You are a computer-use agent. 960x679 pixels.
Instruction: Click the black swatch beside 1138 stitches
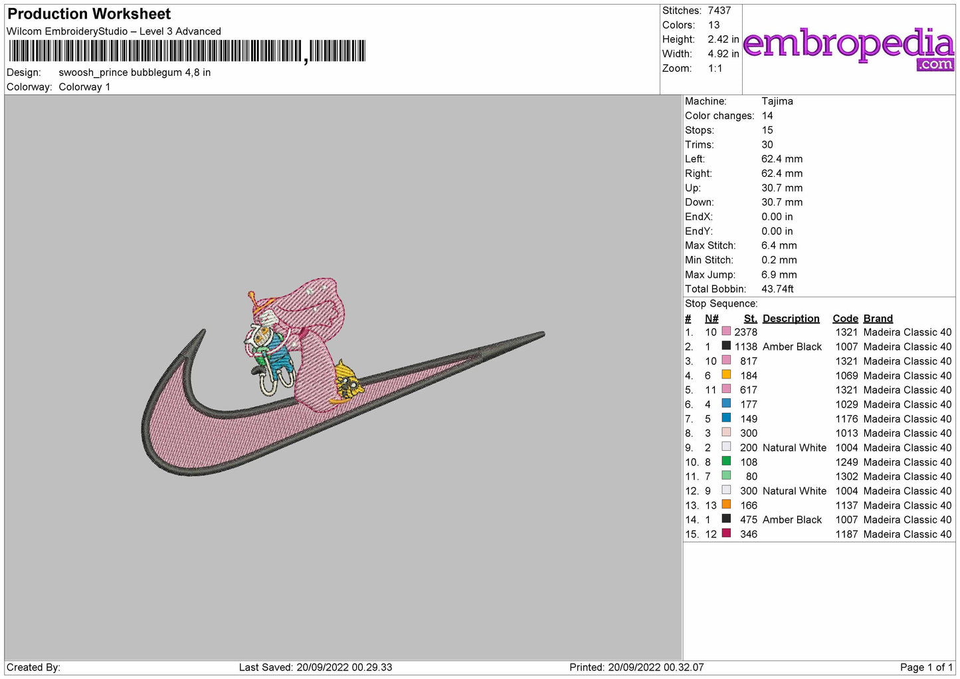726,346
